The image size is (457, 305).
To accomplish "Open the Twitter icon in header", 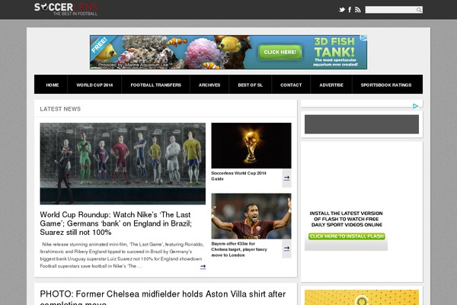I will tap(342, 10).
